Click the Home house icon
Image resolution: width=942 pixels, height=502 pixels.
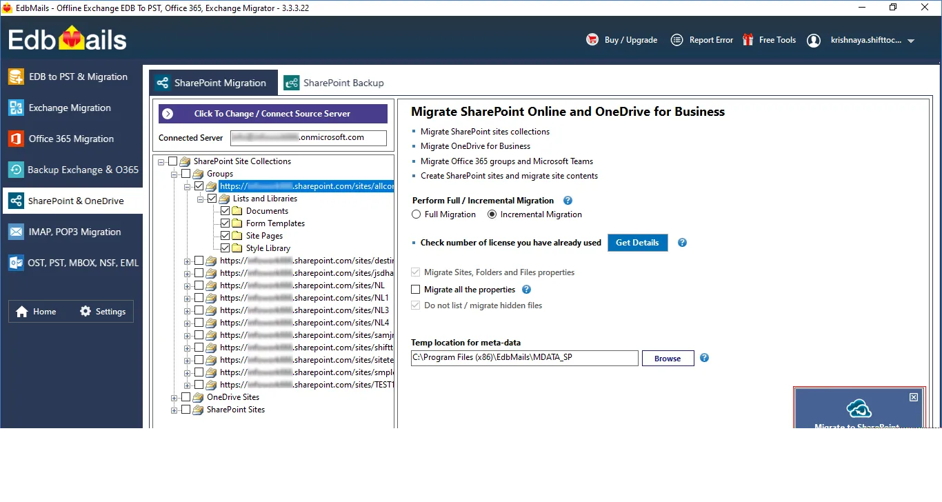click(x=22, y=312)
